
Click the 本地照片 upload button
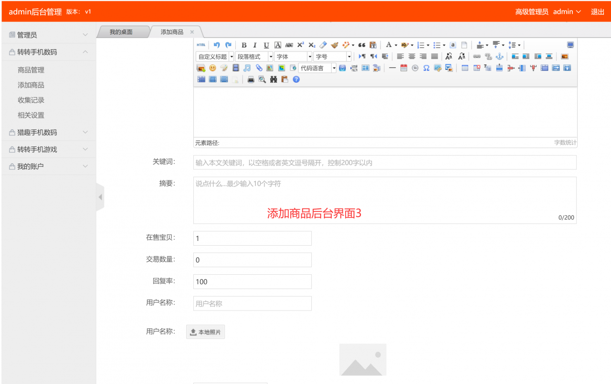[205, 332]
